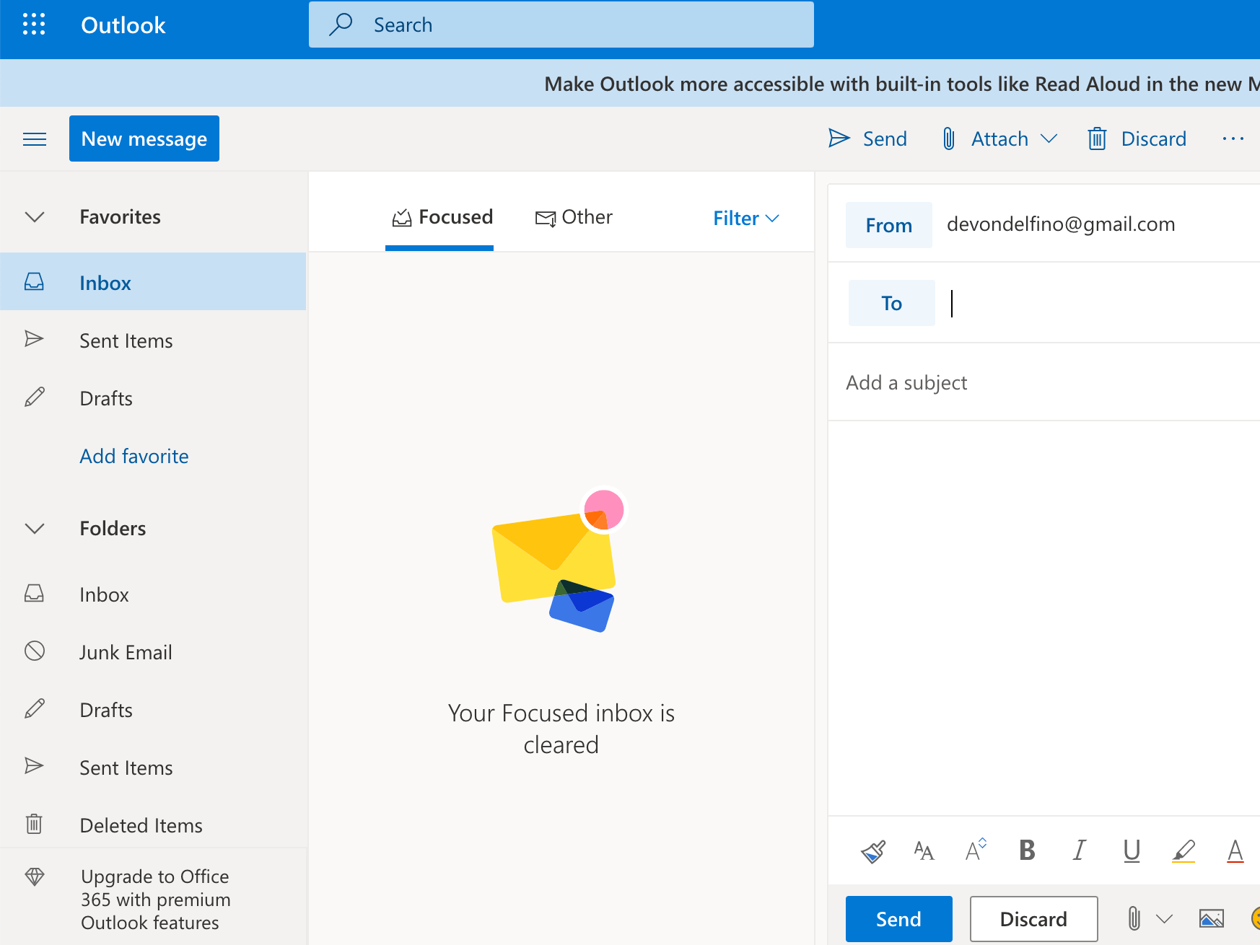Click the Outlook title text
1260x945 pixels.
(x=123, y=25)
